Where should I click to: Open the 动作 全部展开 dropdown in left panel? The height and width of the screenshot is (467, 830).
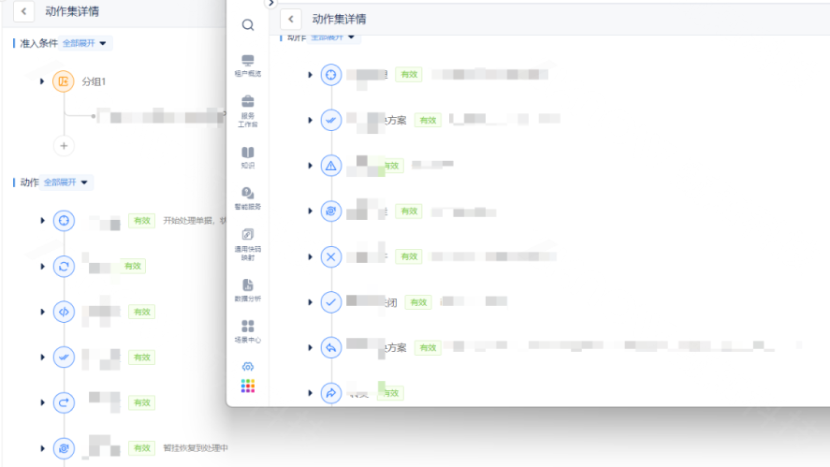[67, 182]
